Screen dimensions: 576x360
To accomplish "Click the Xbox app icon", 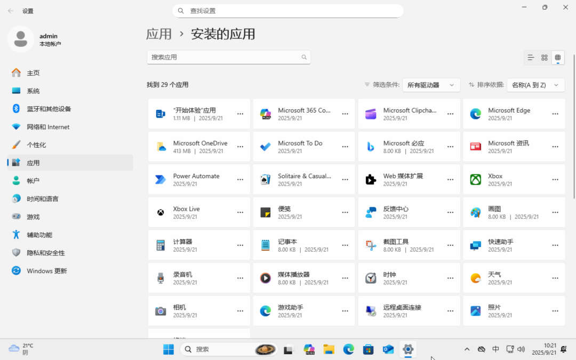I will click(475, 180).
